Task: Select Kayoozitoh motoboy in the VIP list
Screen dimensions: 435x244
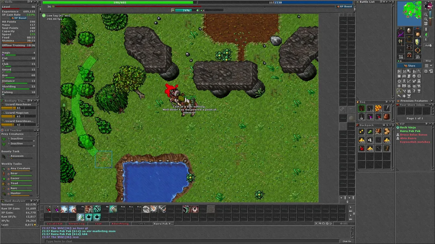Action: [x=415, y=142]
